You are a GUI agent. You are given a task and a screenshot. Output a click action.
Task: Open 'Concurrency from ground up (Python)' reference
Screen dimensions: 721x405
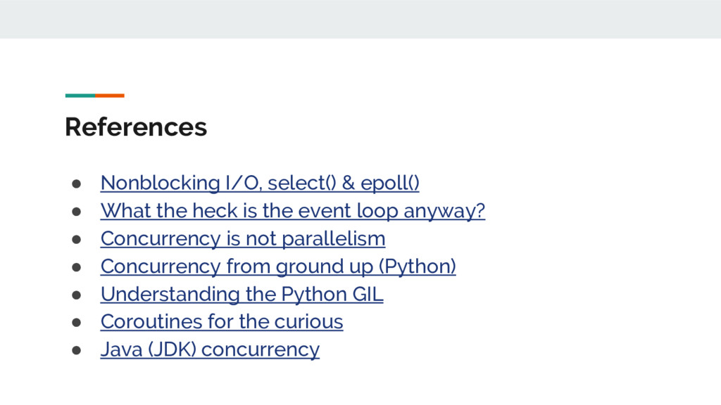[277, 266]
